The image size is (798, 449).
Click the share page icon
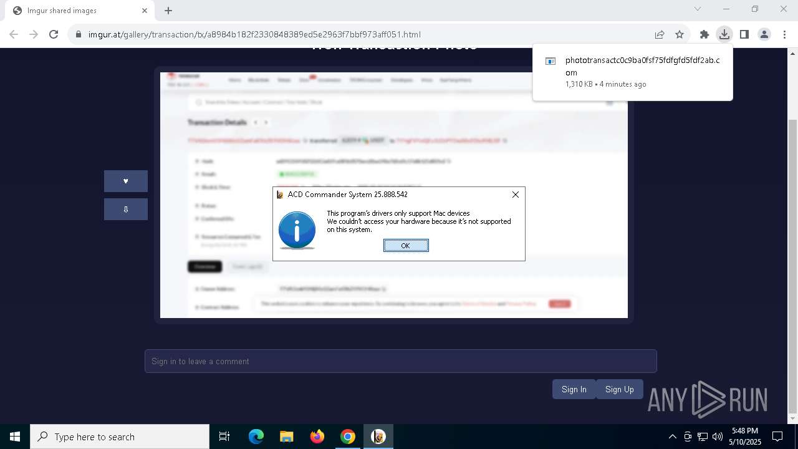click(659, 34)
